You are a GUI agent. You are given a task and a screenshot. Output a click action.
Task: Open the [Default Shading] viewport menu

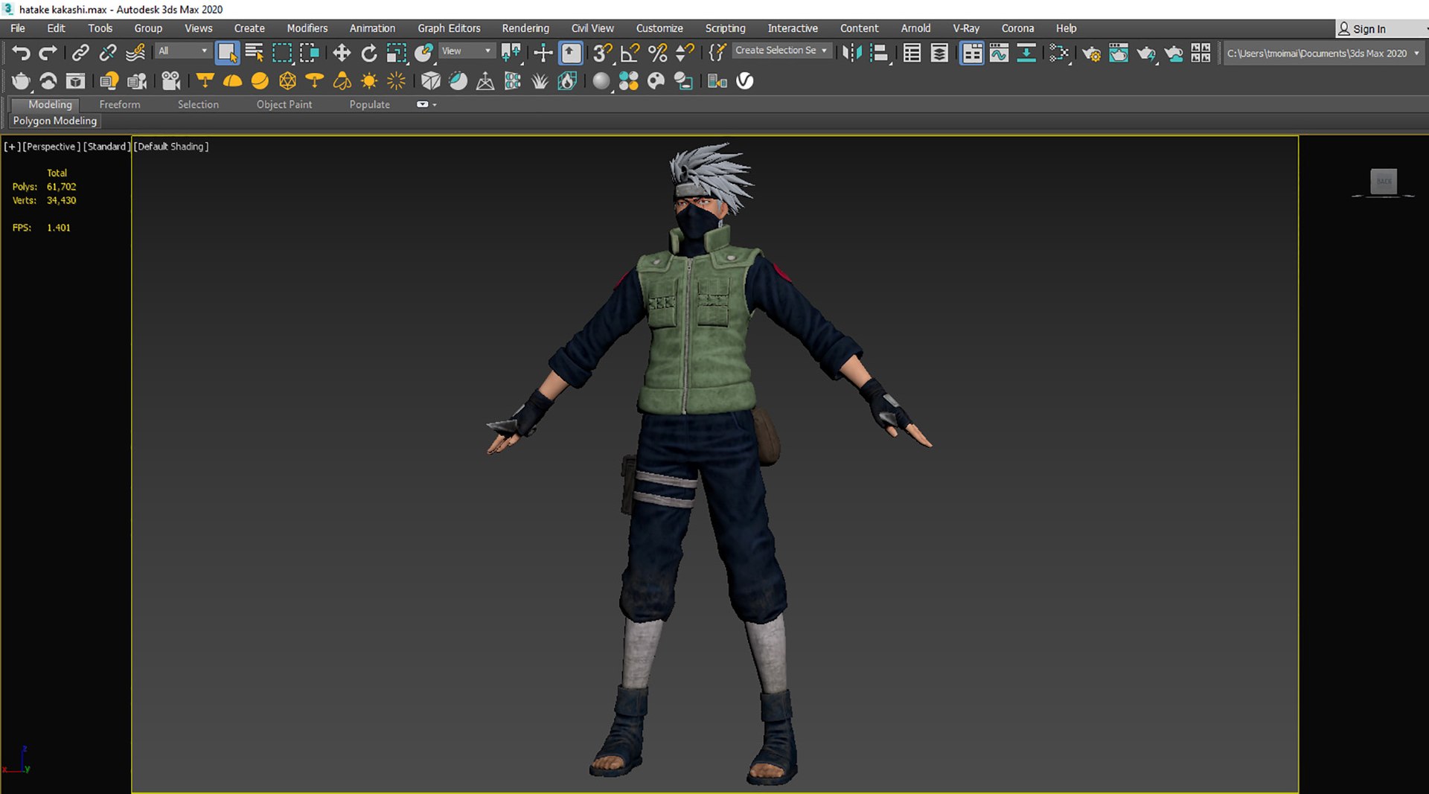pyautogui.click(x=171, y=147)
